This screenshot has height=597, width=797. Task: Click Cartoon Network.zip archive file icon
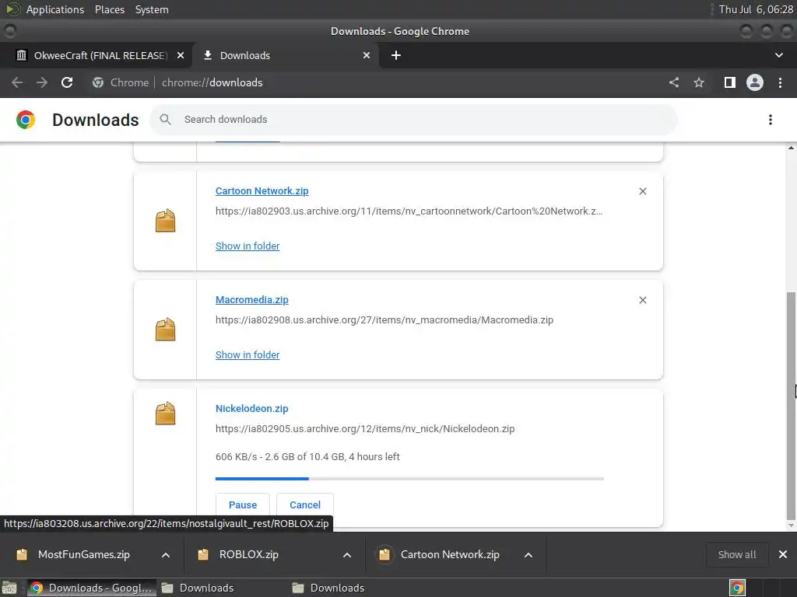pyautogui.click(x=165, y=221)
